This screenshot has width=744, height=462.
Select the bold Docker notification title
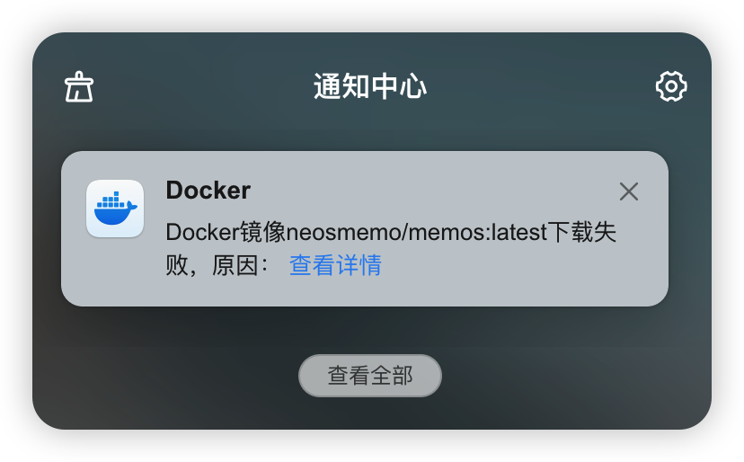tap(208, 191)
